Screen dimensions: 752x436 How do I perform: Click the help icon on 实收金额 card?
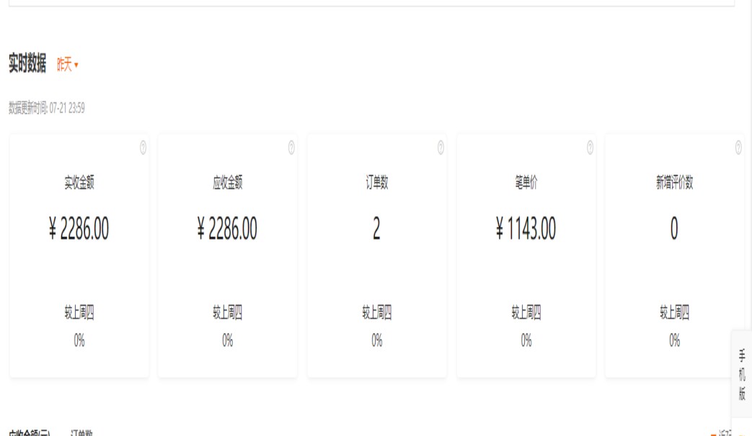[143, 148]
